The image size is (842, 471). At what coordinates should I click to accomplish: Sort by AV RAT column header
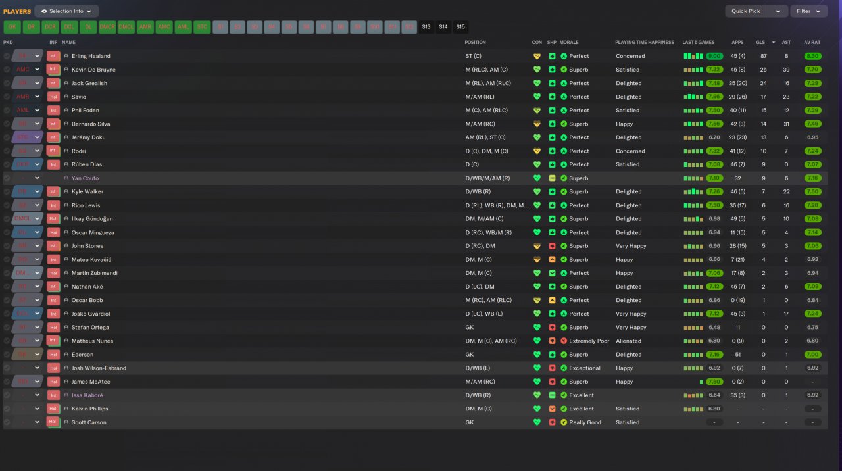[x=812, y=43]
